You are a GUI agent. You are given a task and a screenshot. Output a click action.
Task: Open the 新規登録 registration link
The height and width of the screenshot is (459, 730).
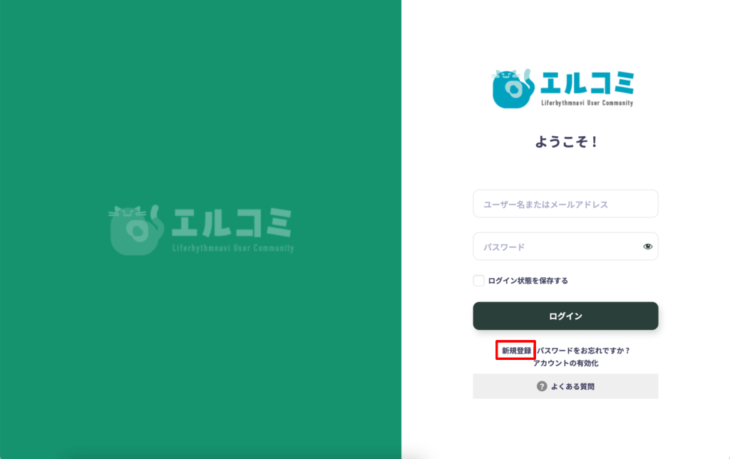(x=516, y=351)
